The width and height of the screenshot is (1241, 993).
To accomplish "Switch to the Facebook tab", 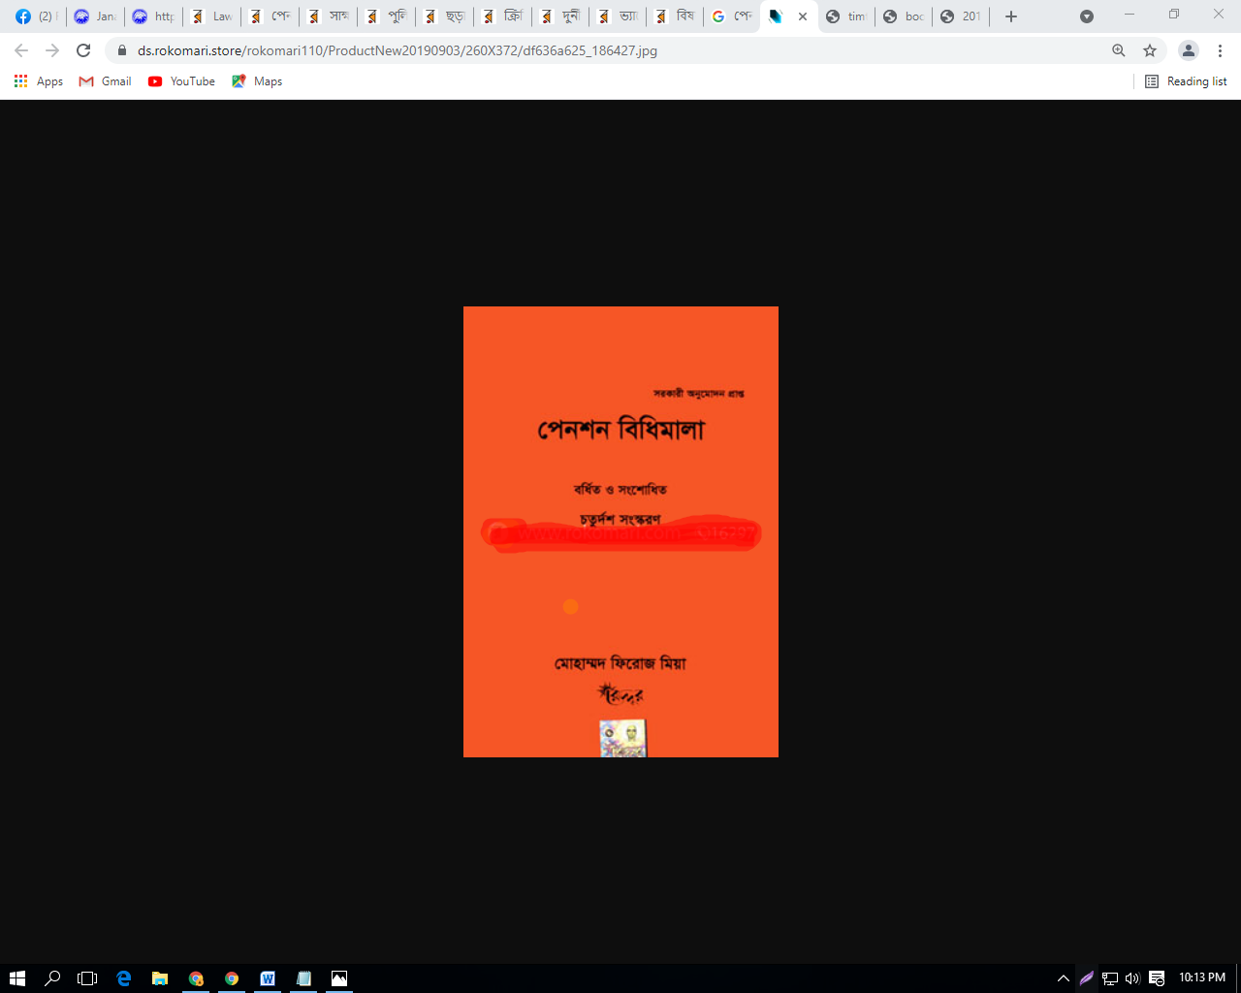I will (37, 16).
